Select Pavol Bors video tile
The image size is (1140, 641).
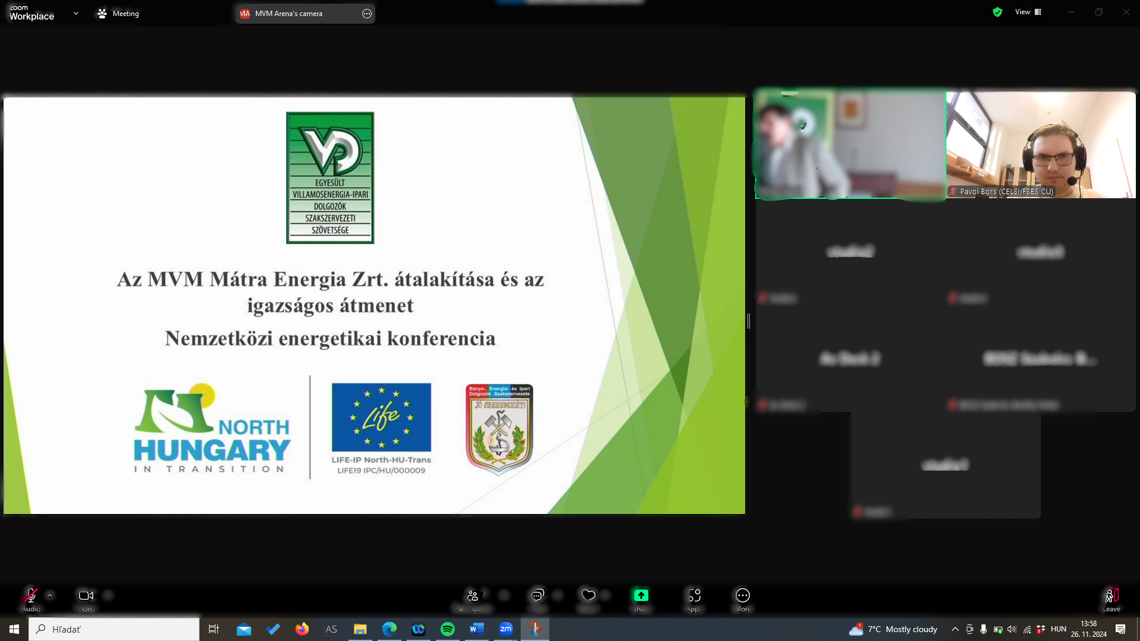[1041, 144]
